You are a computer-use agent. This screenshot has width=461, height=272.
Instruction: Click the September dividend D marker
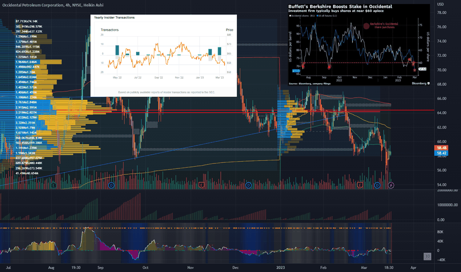(111, 185)
